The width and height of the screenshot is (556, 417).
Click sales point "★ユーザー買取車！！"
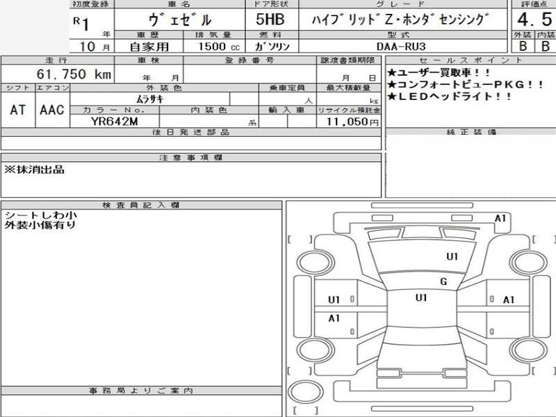coord(439,73)
